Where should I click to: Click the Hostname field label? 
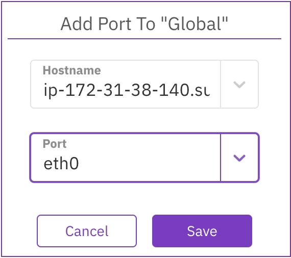point(72,70)
